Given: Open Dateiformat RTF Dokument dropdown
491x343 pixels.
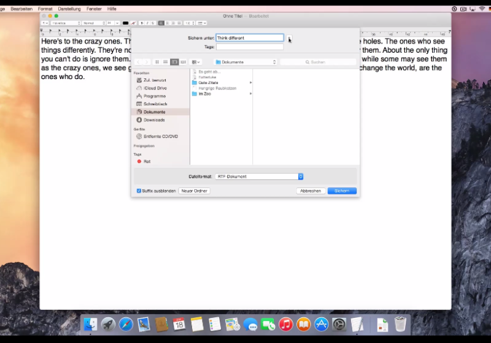Looking at the screenshot, I should pyautogui.click(x=259, y=176).
